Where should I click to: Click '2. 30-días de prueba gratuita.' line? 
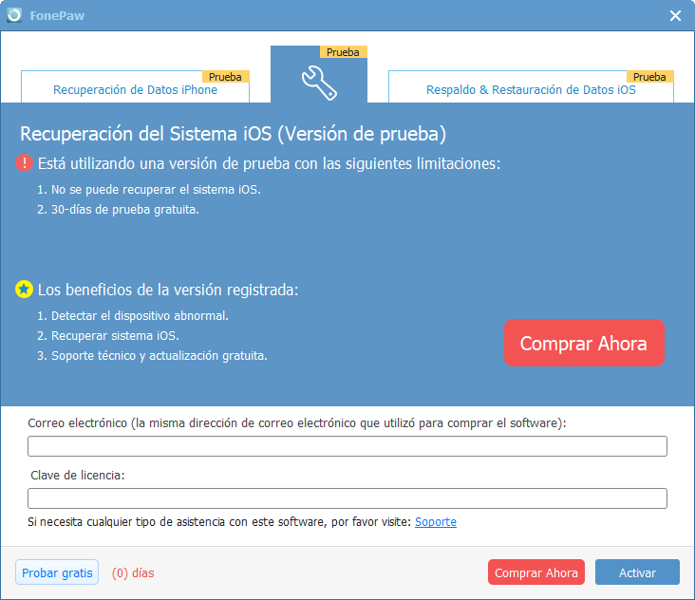[x=118, y=210]
